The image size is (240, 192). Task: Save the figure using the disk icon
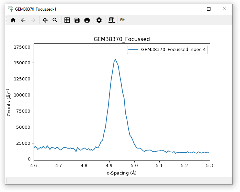(77, 20)
